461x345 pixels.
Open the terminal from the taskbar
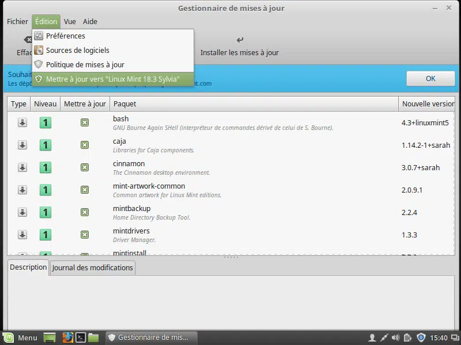(81, 338)
